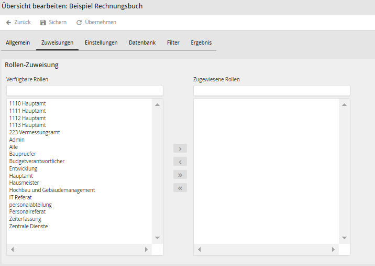Remove all roles with double left arrow
This screenshot has height=266, width=375.
[180, 188]
